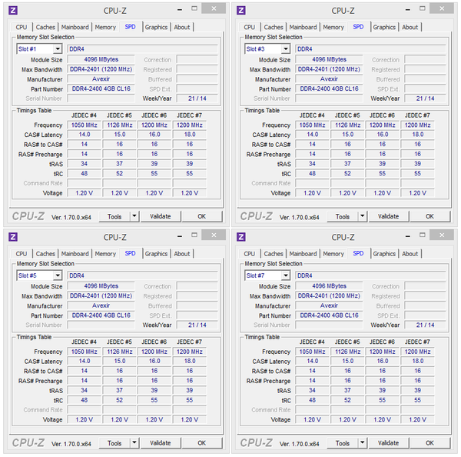Click CPU-Z logo icon in Slot #1 window
This screenshot has height=457, width=461.
(13, 10)
